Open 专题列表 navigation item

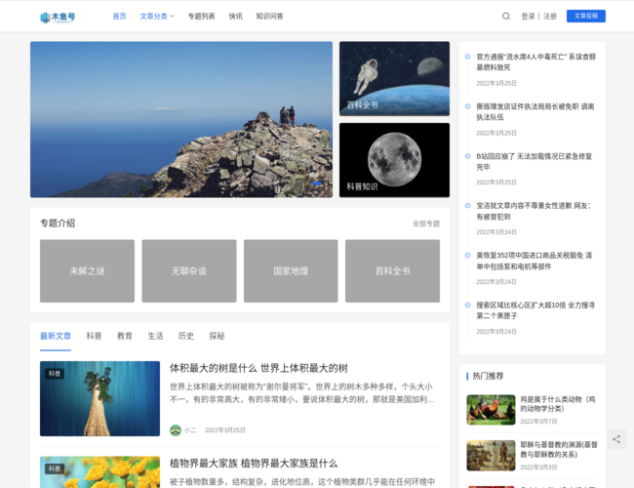tap(201, 17)
